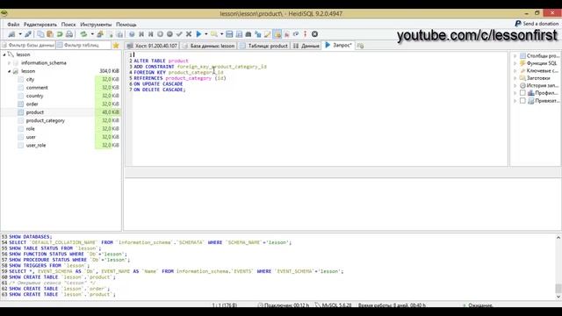Click the second floppy save-as icon
Screen dimensions: 562x316
pyautogui.click(x=239, y=34)
